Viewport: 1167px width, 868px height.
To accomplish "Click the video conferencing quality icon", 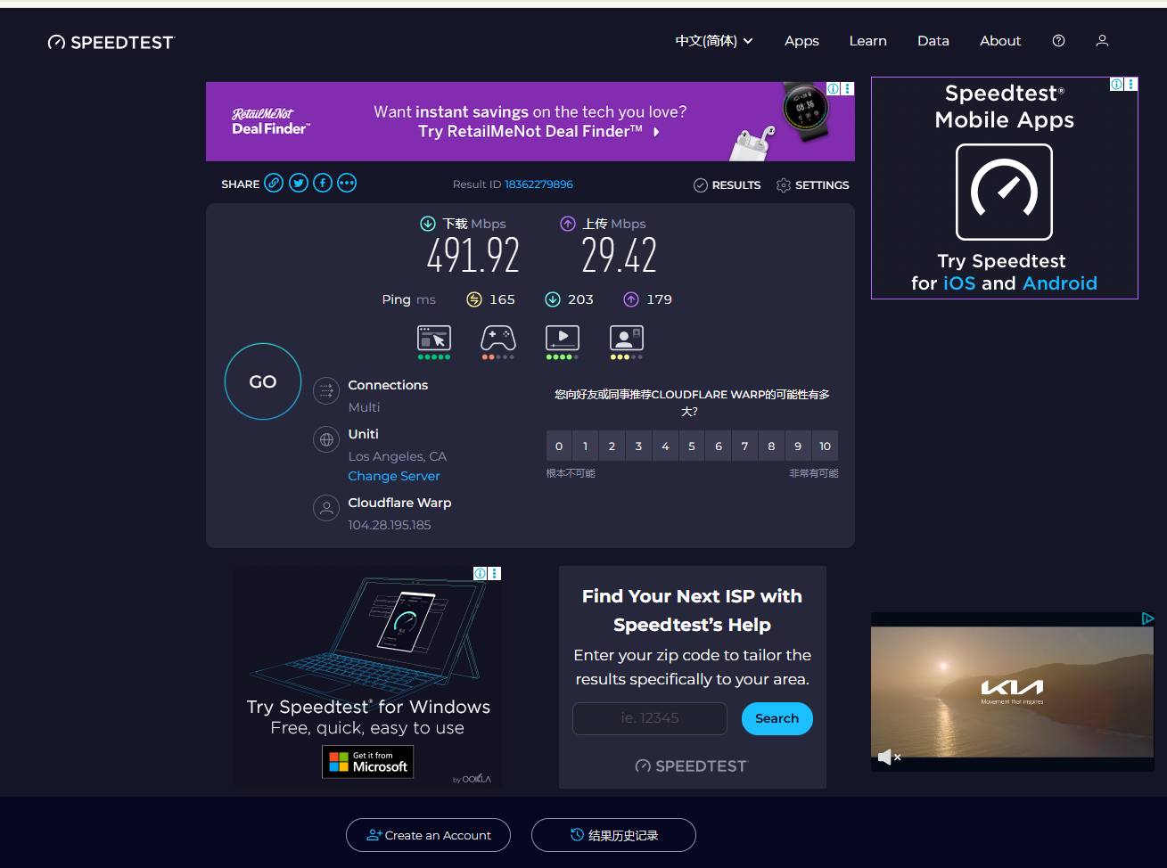I will [x=626, y=340].
